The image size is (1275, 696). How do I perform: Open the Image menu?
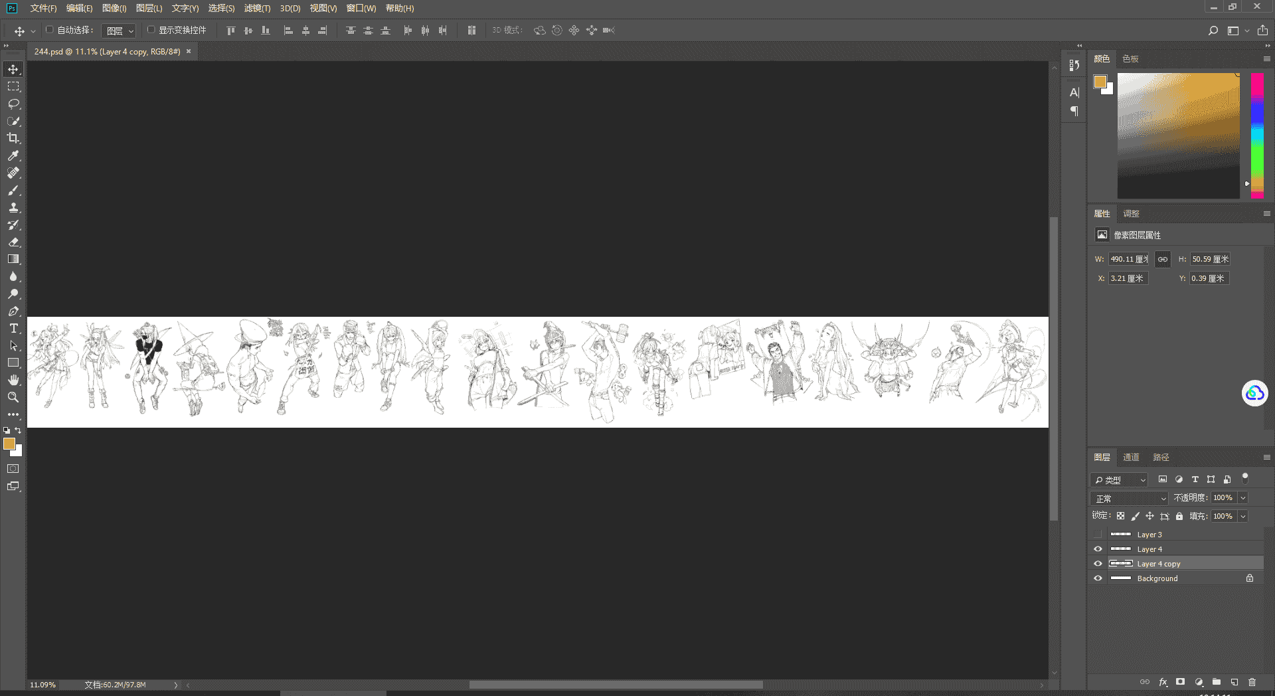(x=114, y=8)
